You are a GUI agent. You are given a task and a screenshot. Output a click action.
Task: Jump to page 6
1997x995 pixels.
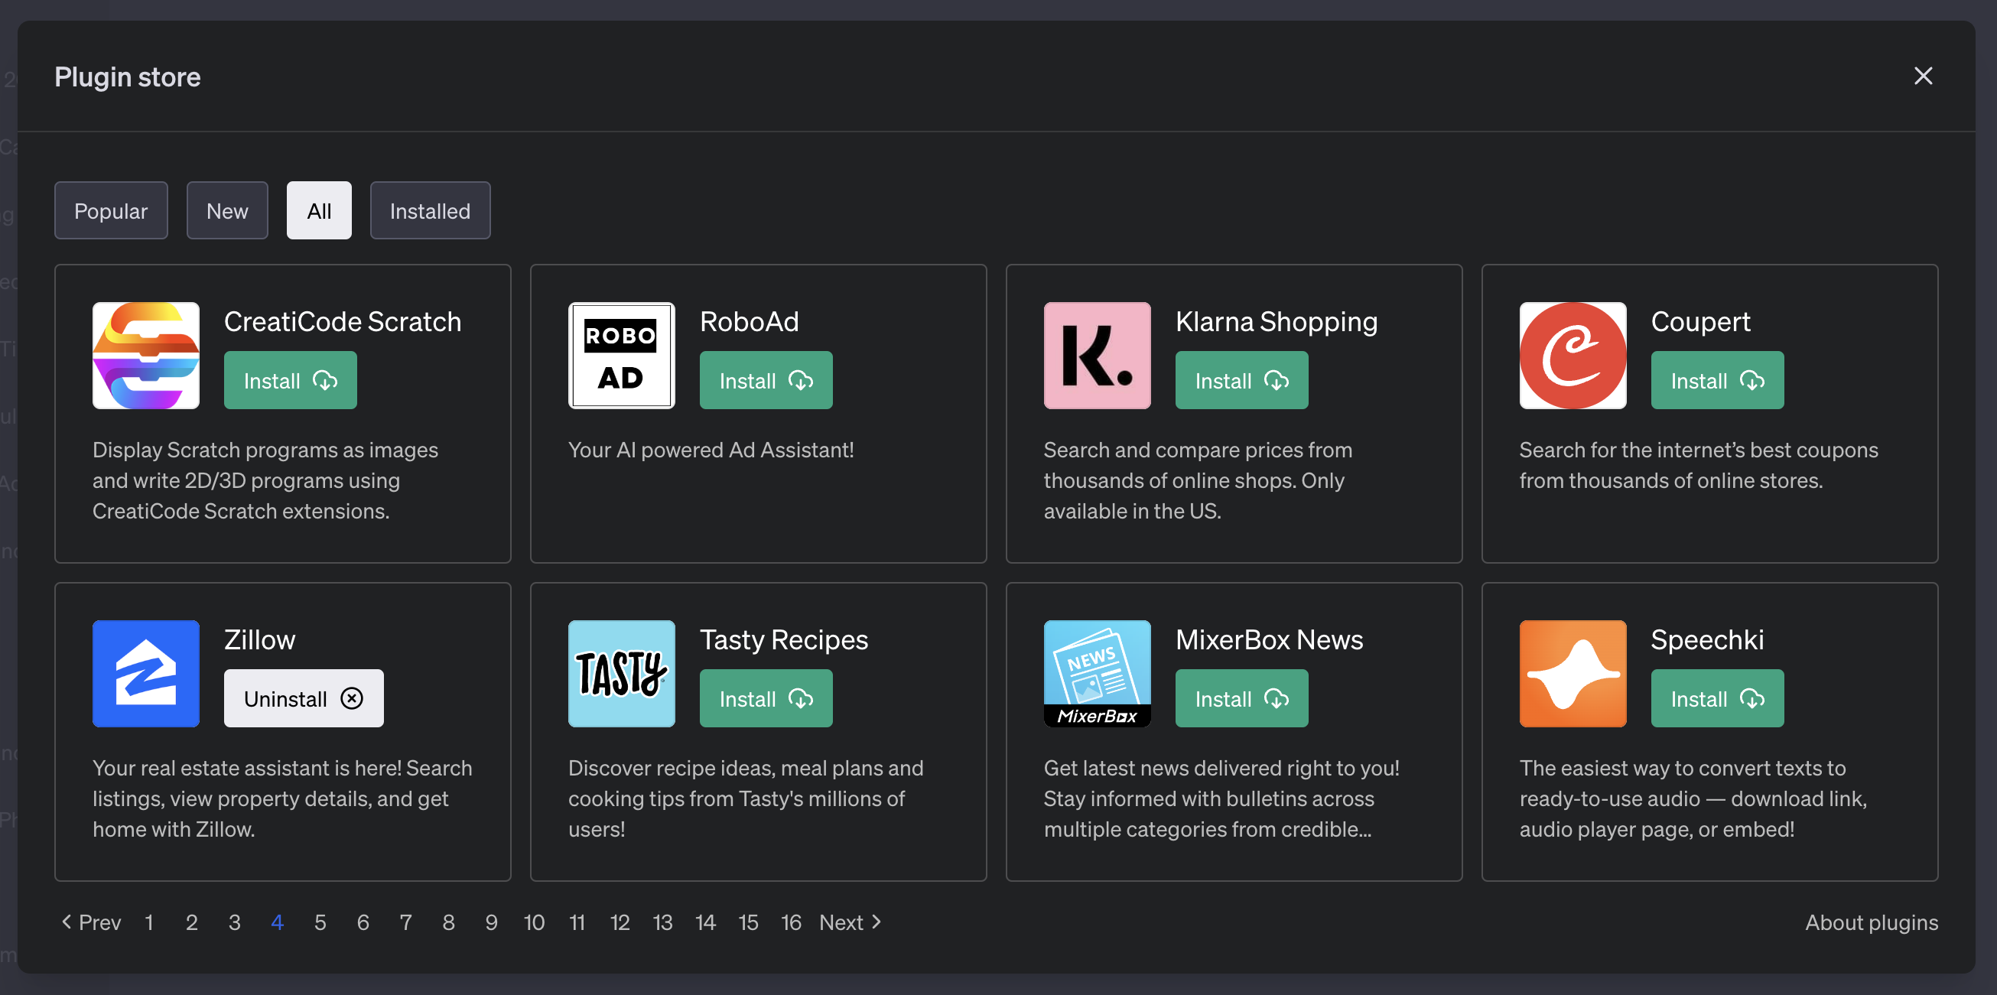(363, 922)
